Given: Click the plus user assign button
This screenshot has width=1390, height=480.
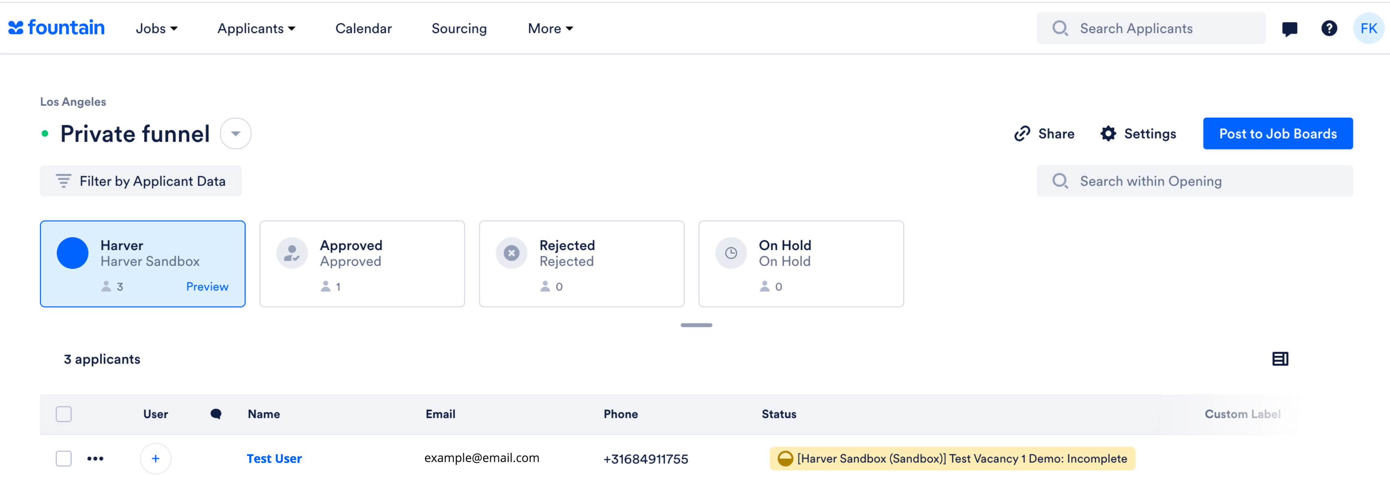Looking at the screenshot, I should (155, 458).
